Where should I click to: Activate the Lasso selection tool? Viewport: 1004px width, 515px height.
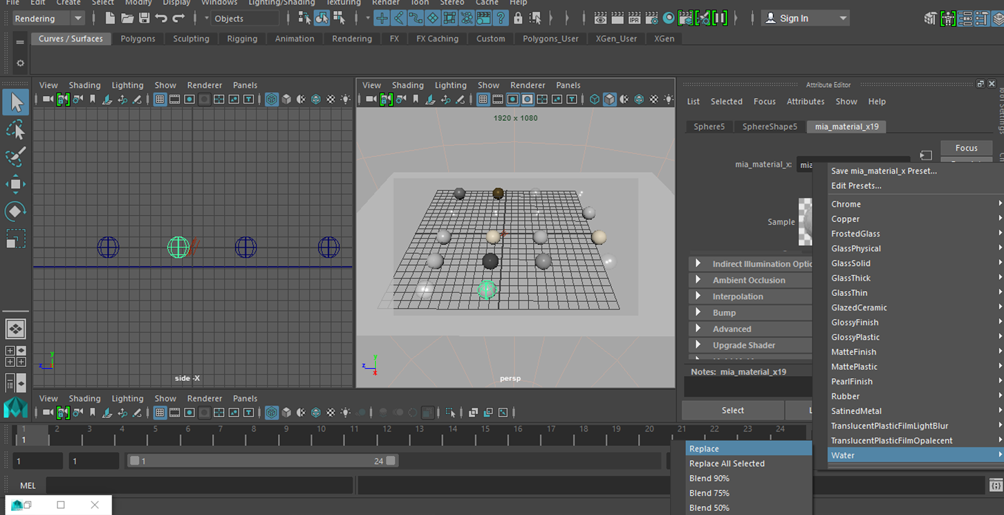point(16,130)
